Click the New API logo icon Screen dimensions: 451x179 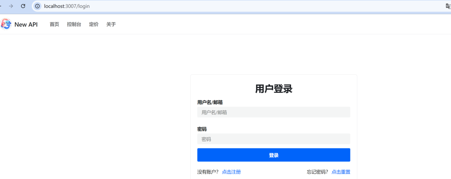6,24
